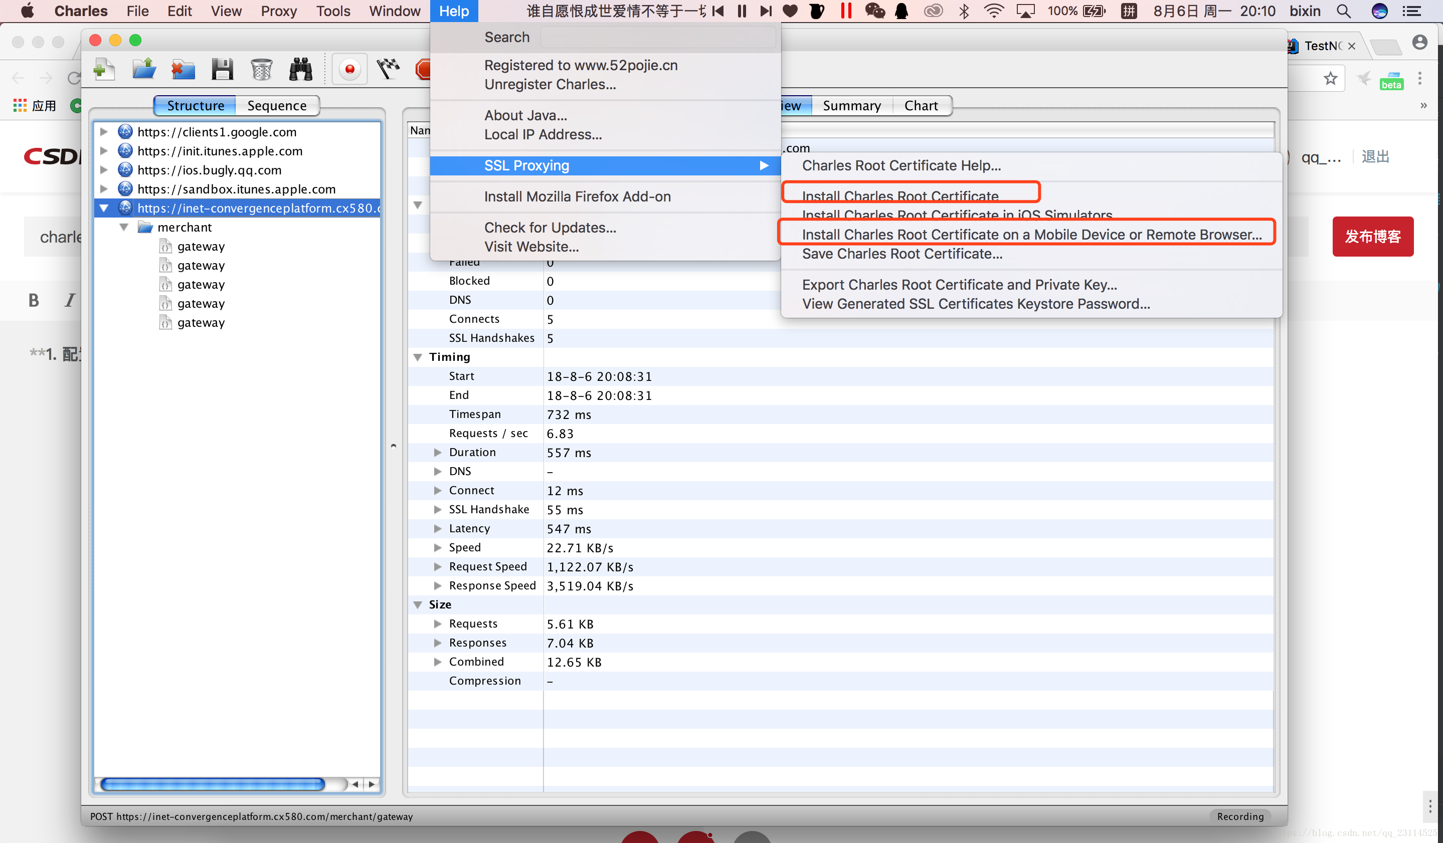Open Siri from the menu bar
This screenshot has width=1443, height=843.
coord(1379,11)
